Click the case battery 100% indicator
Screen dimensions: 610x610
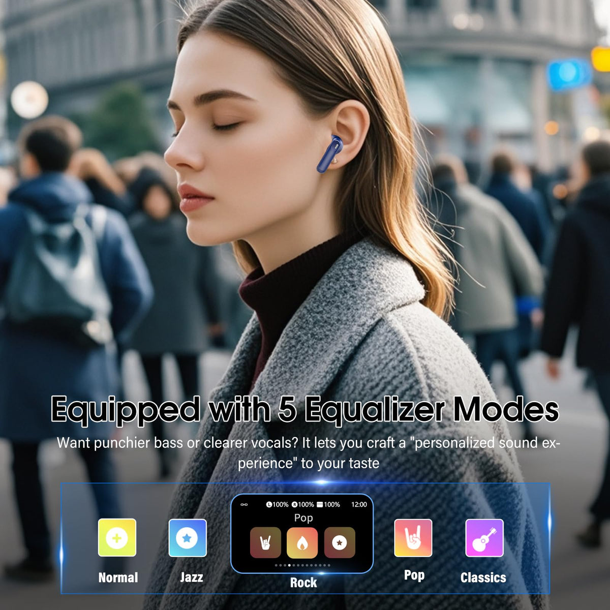(328, 504)
